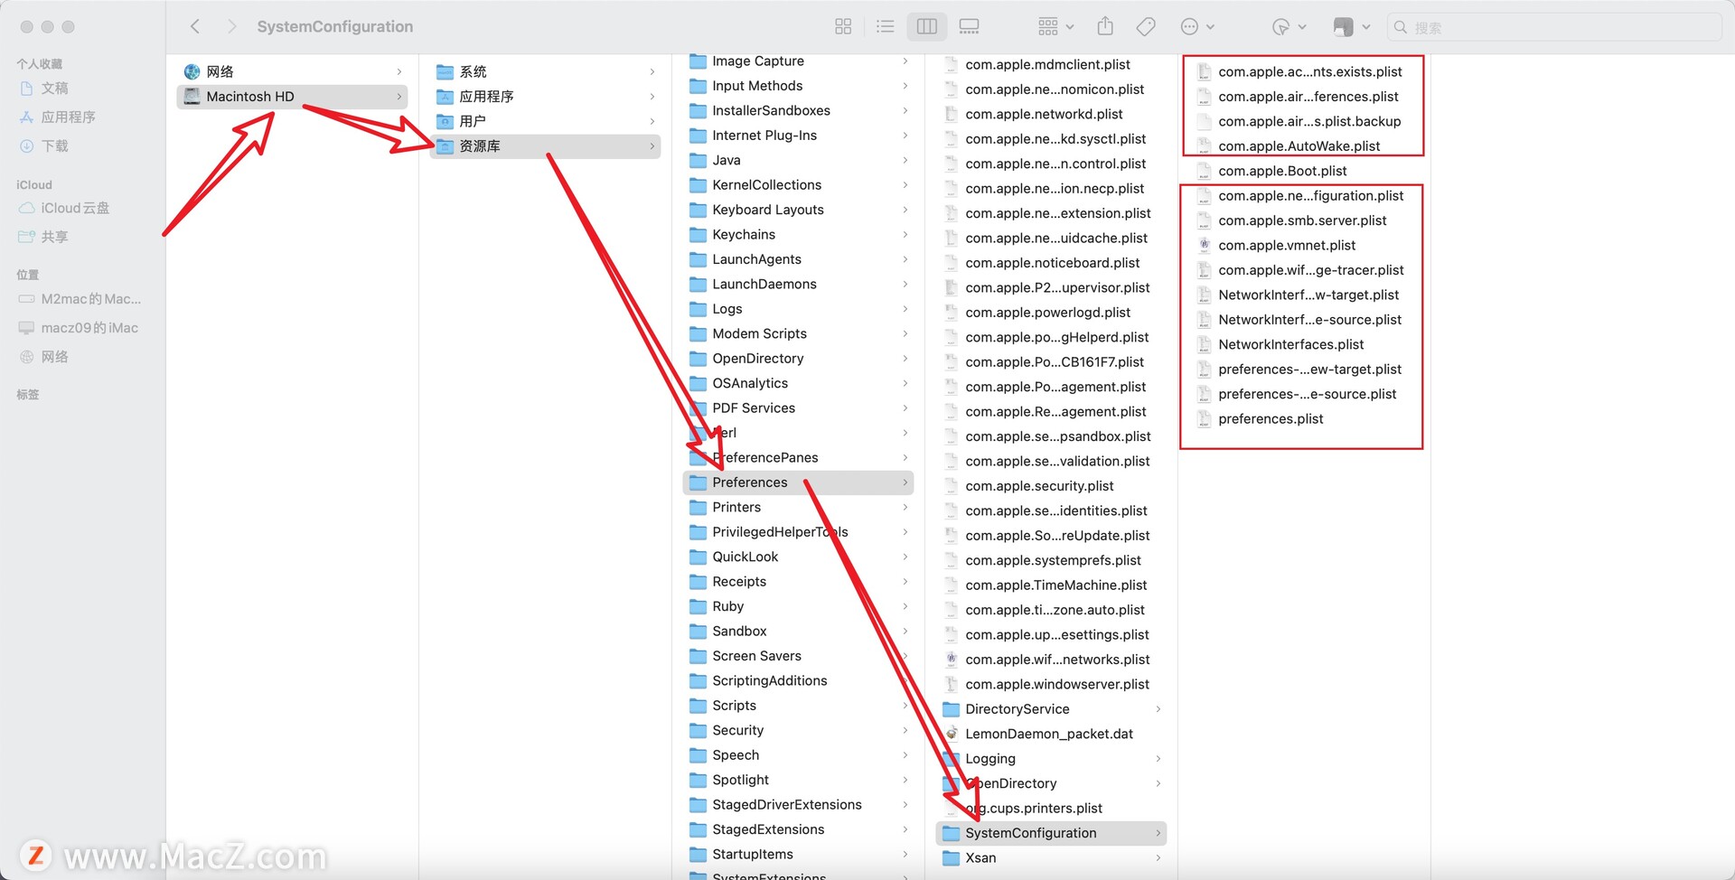Select the Preferences folder
Viewport: 1735px width, 880px height.
click(x=798, y=482)
